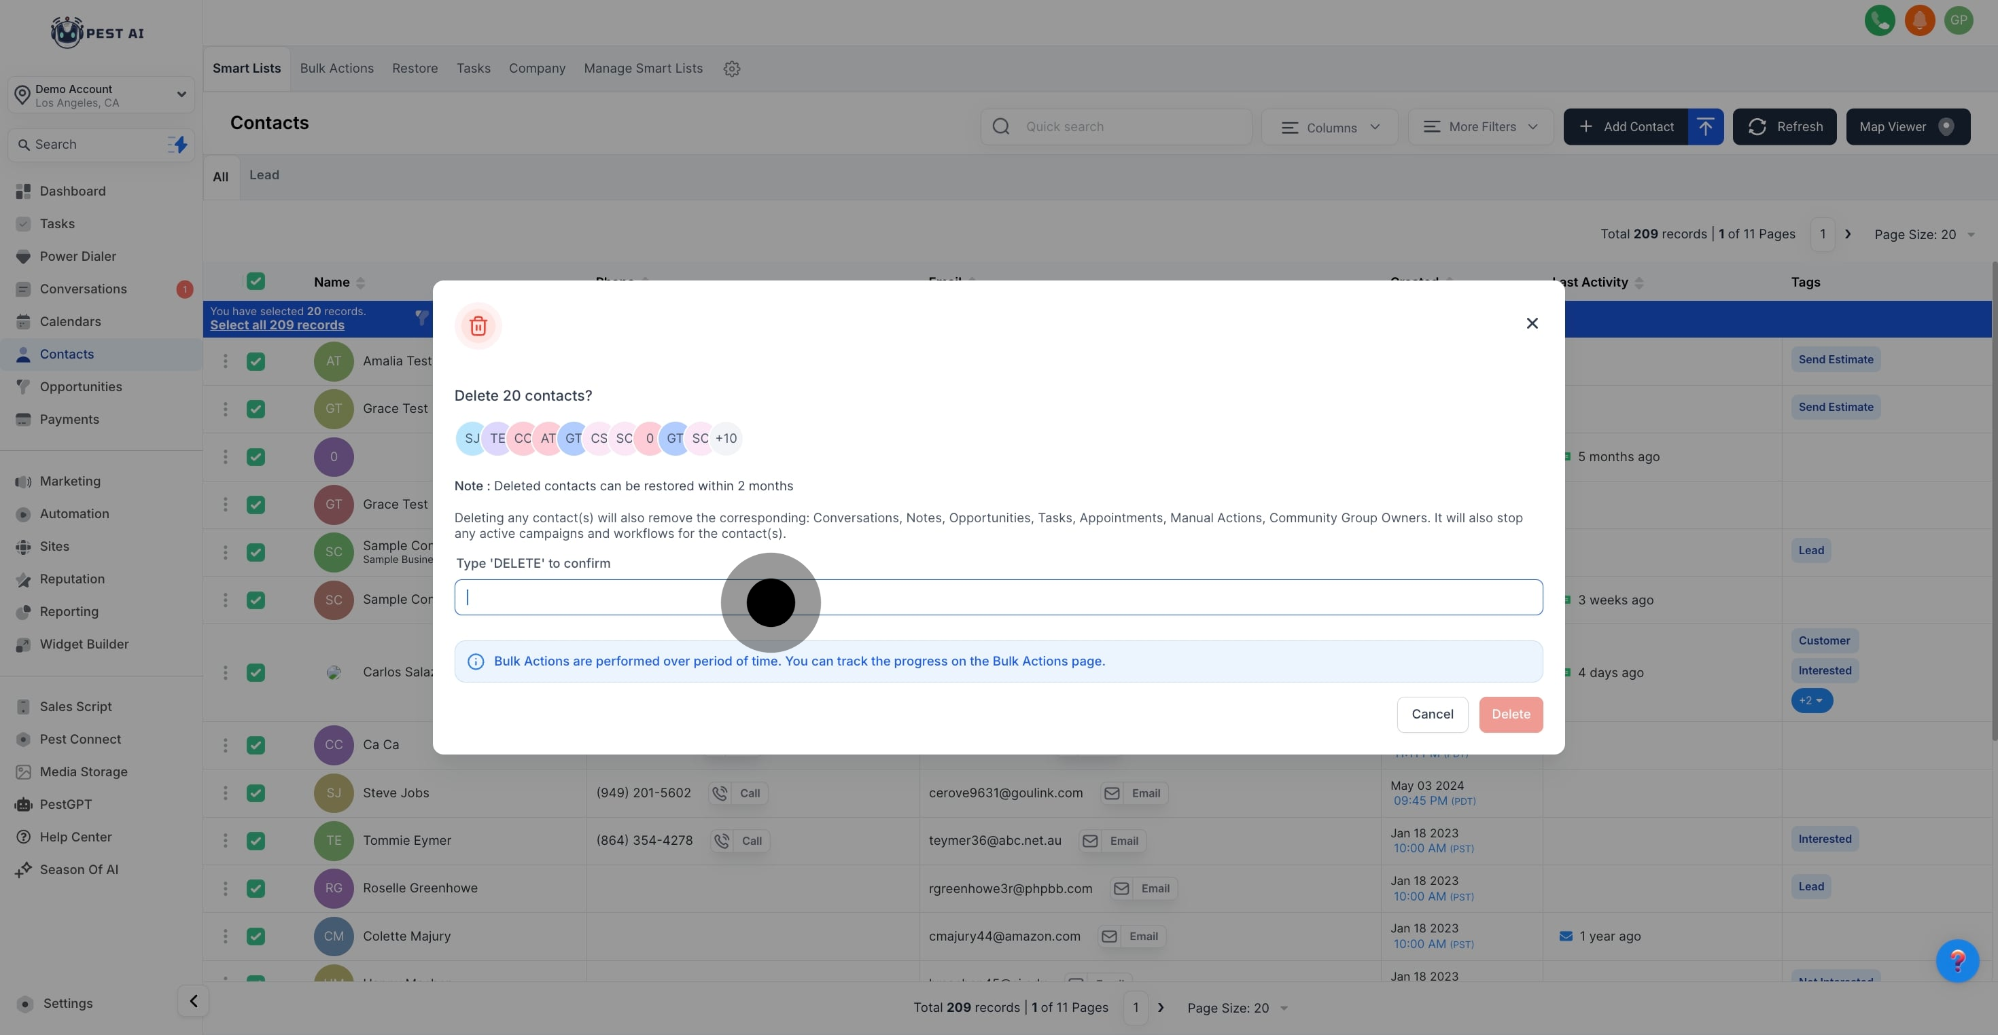The width and height of the screenshot is (1998, 1035).
Task: Toggle the Map Viewer switch
Action: (1945, 126)
